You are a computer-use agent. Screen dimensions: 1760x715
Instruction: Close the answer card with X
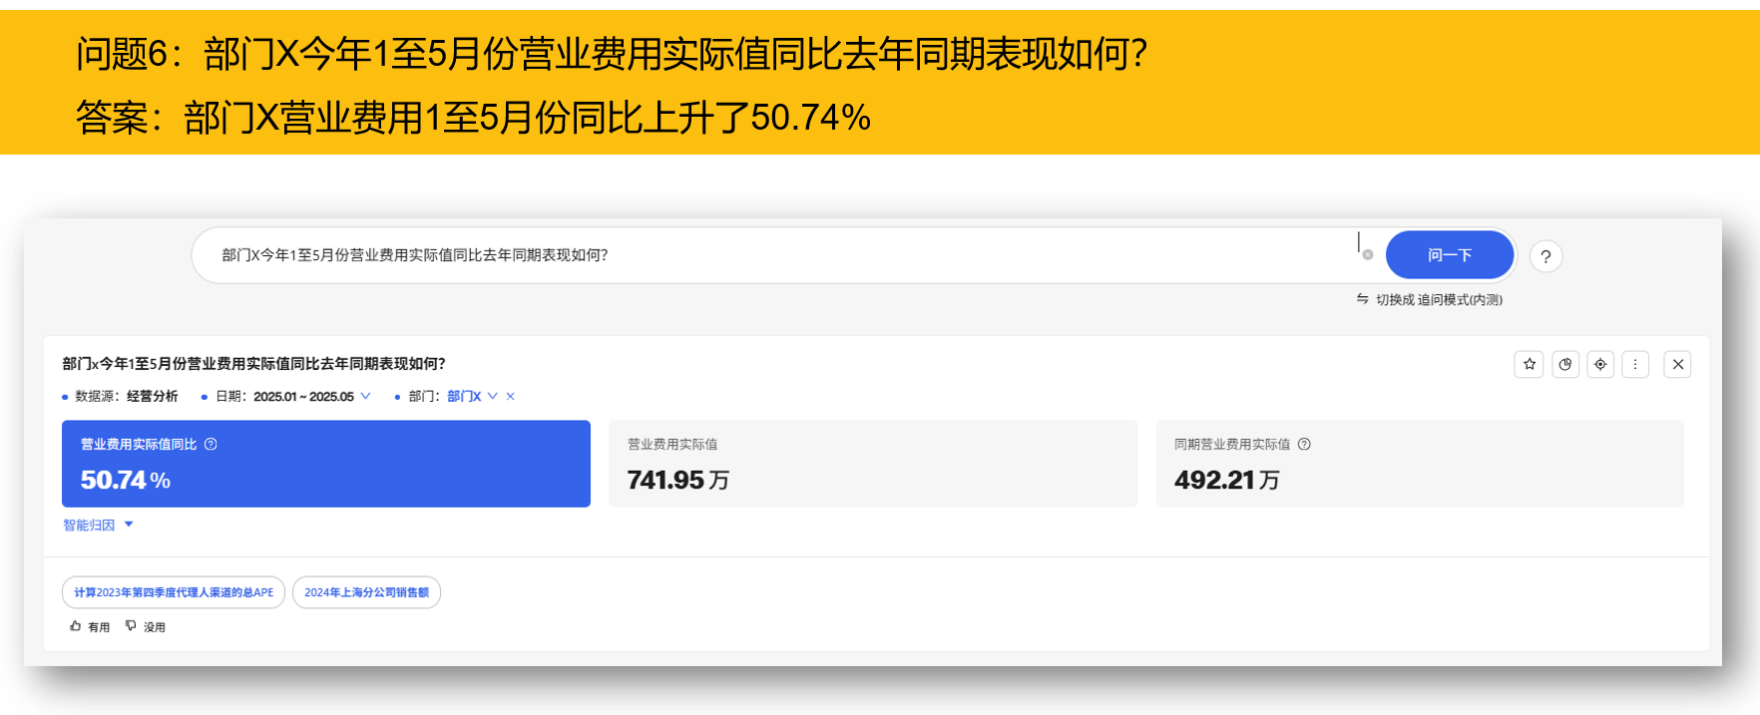(1678, 365)
